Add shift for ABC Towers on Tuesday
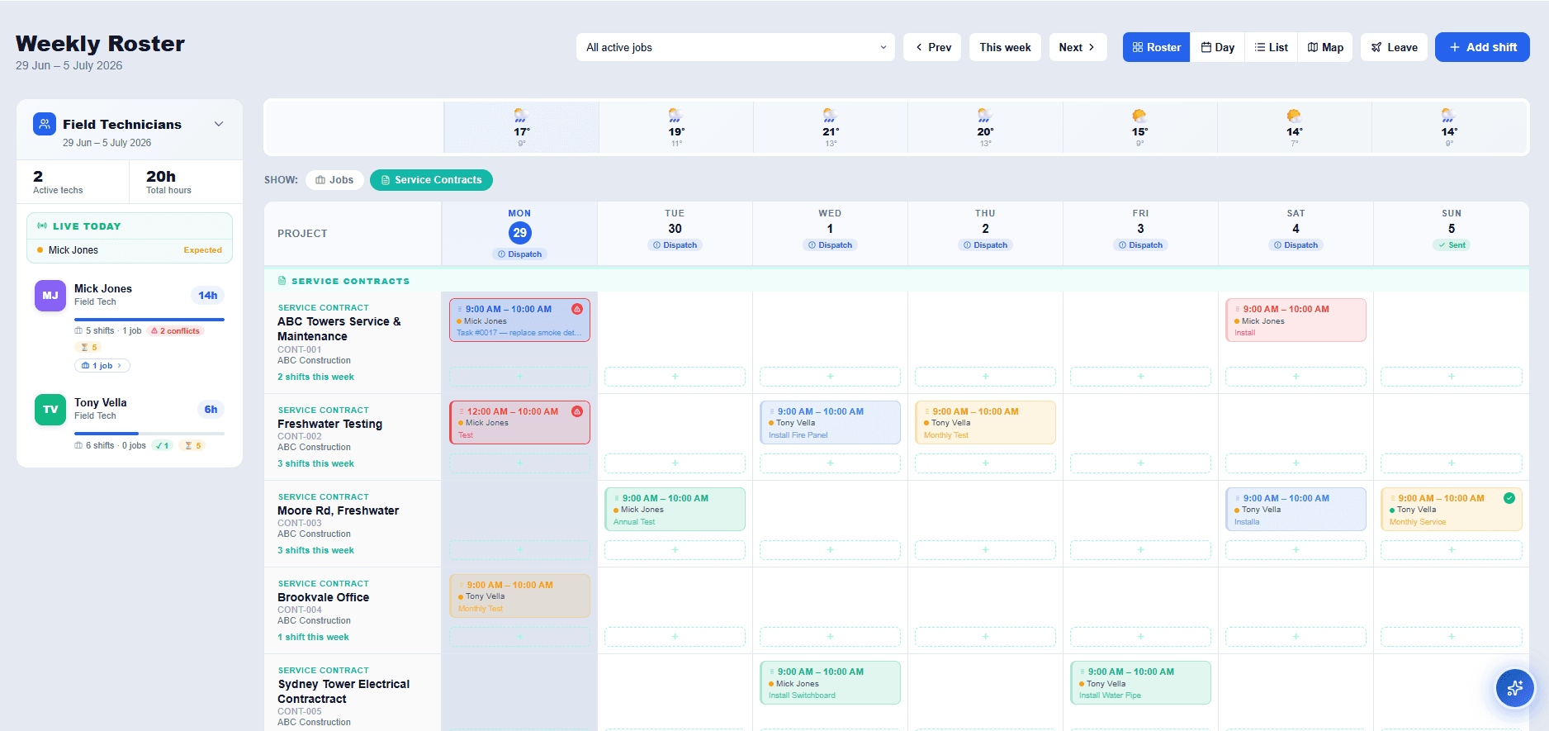The width and height of the screenshot is (1549, 731). point(675,377)
